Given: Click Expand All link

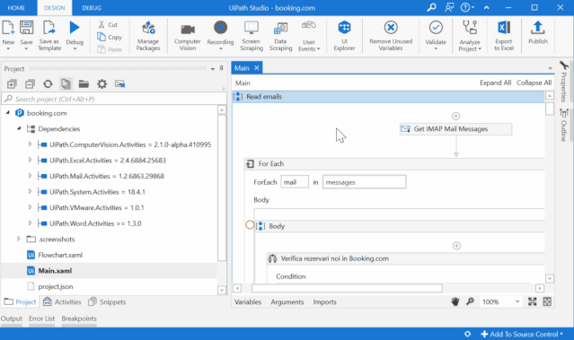Looking at the screenshot, I should (495, 83).
